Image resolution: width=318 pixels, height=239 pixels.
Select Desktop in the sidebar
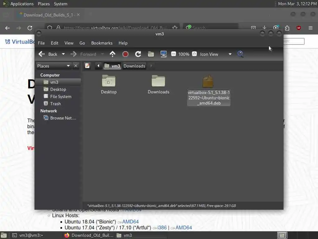(58, 89)
